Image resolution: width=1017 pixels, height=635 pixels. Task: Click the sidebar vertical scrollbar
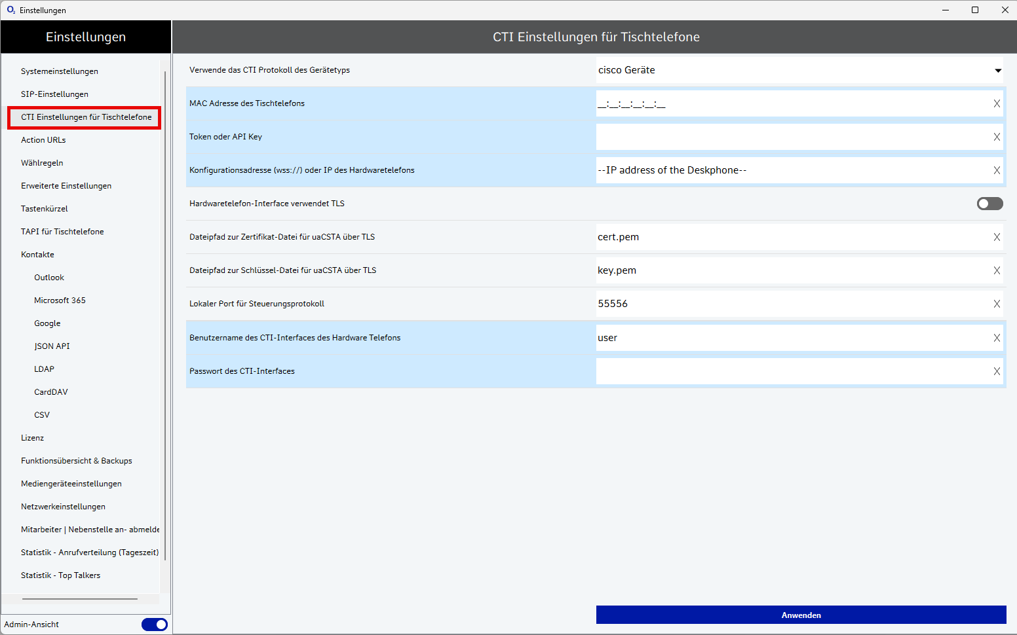(x=165, y=314)
